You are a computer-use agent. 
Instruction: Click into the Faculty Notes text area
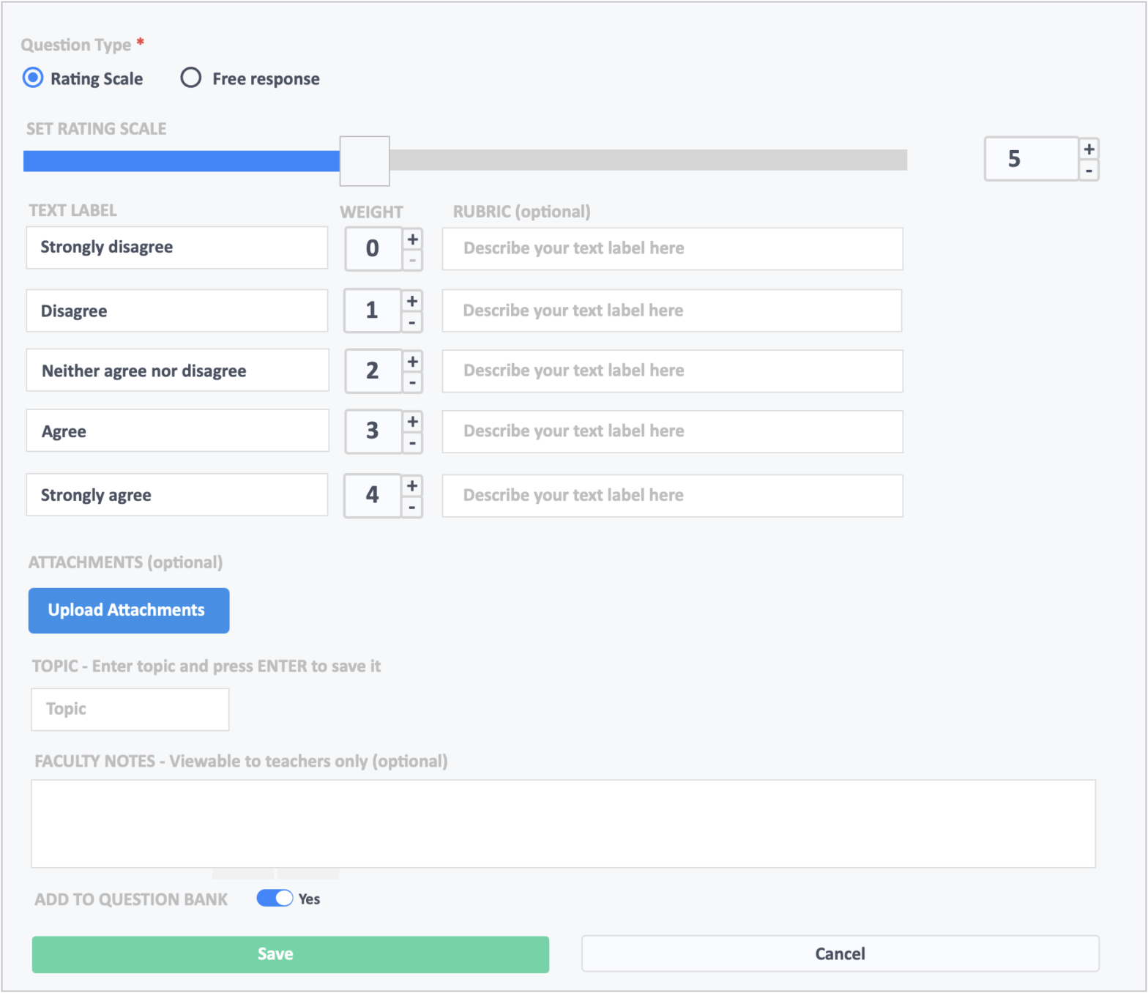click(x=563, y=824)
